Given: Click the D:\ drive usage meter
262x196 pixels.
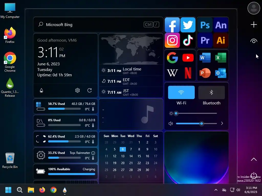Looking at the screenshot, I should (65, 123).
